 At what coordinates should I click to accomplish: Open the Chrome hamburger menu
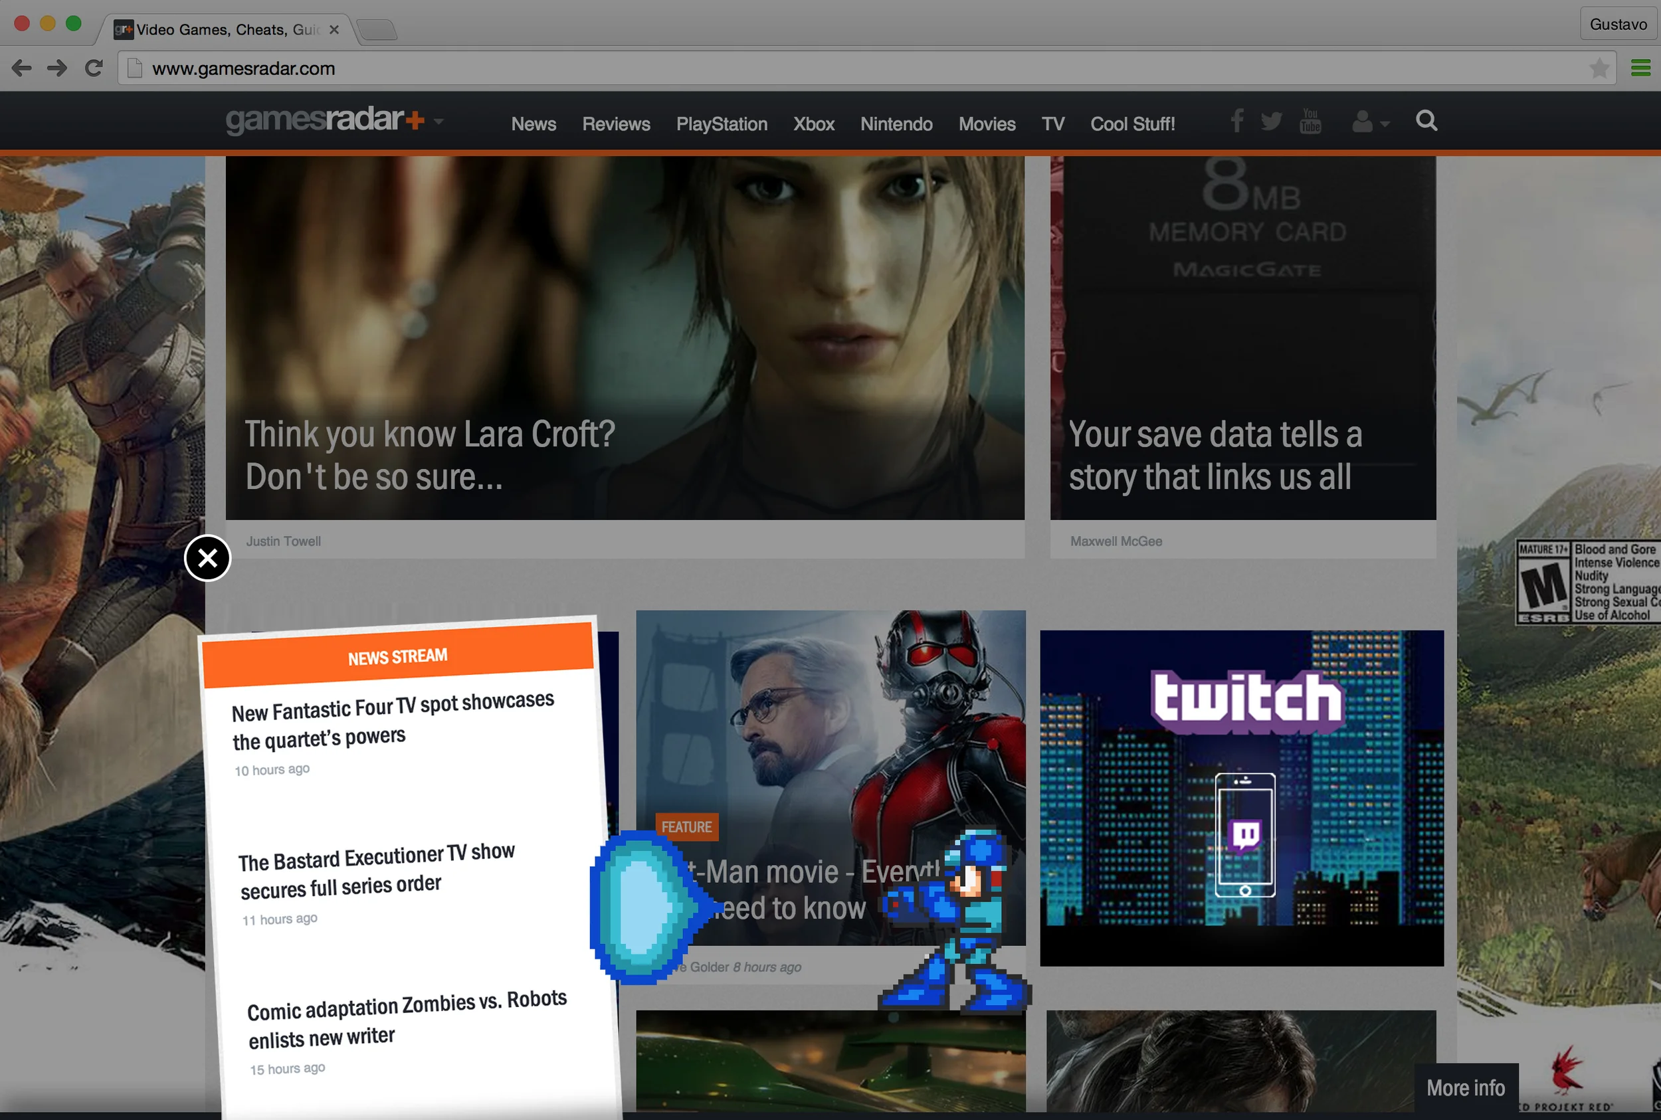coord(1641,68)
